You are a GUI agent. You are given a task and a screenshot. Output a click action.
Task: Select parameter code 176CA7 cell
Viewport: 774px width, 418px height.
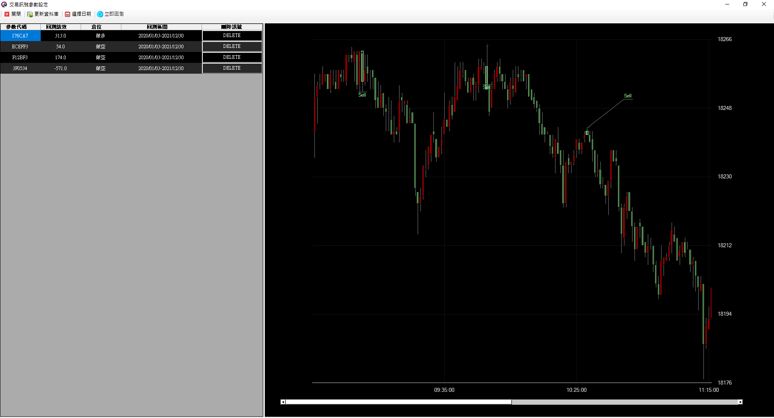click(x=20, y=36)
